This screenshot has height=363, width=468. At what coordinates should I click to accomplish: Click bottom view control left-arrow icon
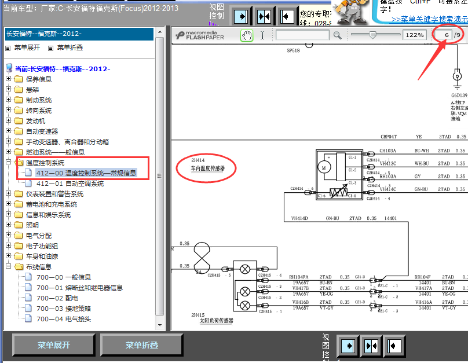coord(394,346)
